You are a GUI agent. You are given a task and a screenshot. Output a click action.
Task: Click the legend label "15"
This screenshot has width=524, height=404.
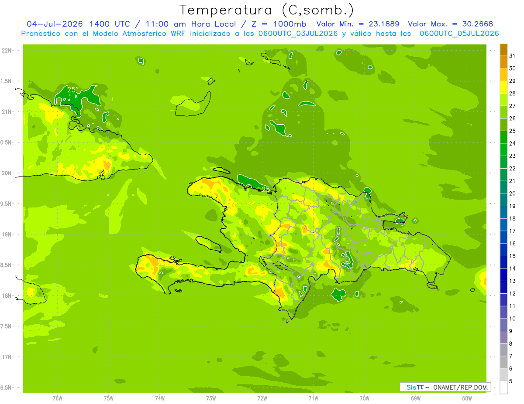(513, 256)
